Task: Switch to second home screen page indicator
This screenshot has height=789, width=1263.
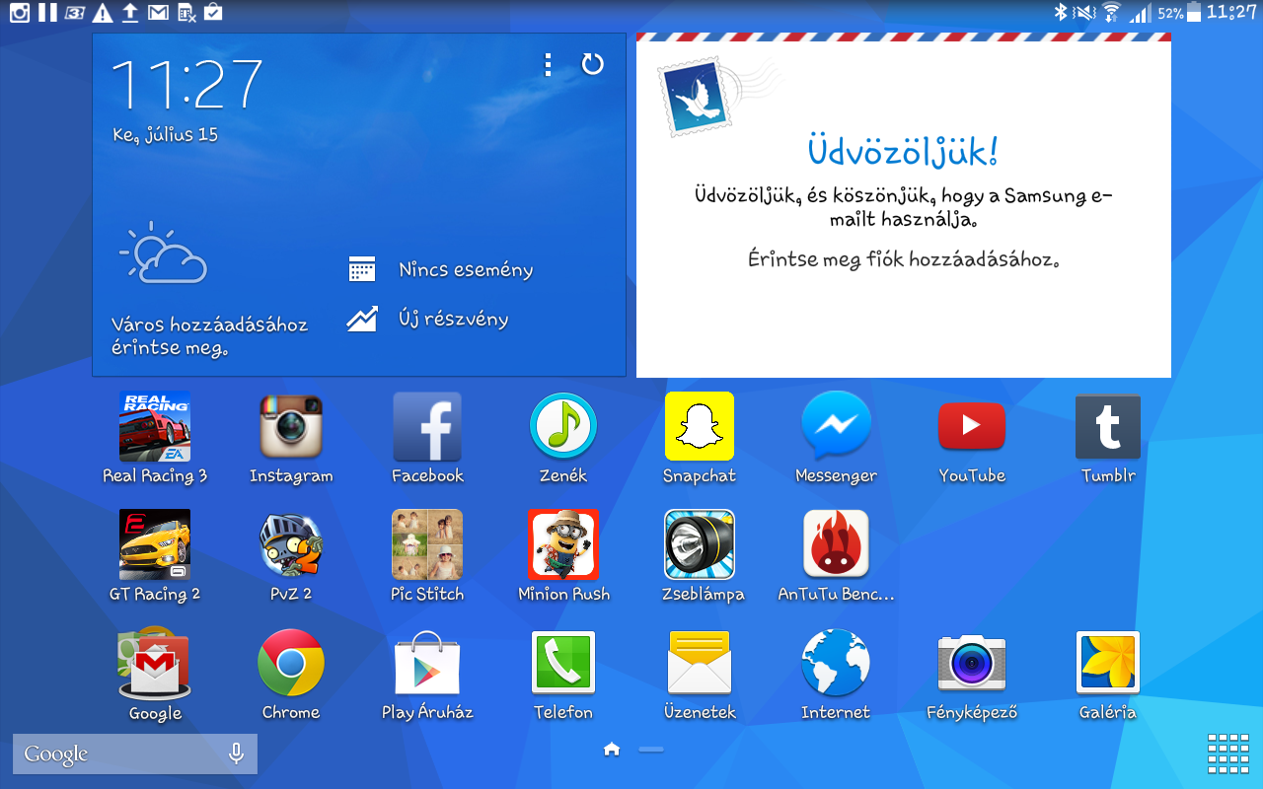Action: point(651,751)
